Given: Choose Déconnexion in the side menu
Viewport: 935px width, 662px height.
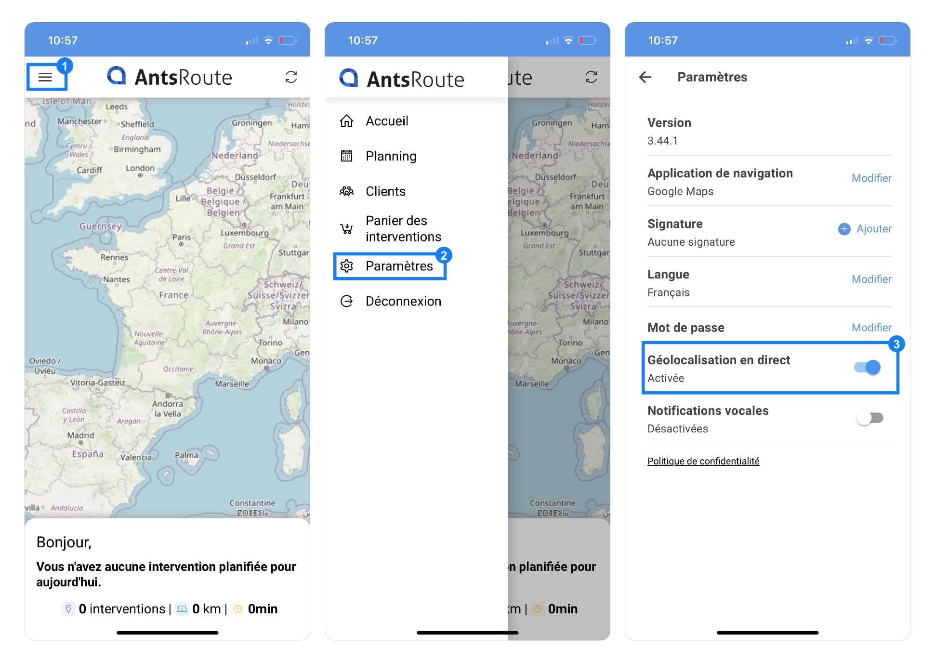Looking at the screenshot, I should point(403,301).
